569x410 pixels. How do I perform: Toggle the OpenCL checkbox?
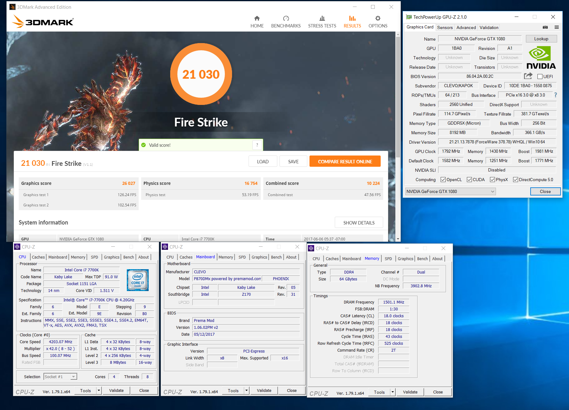[x=443, y=180]
